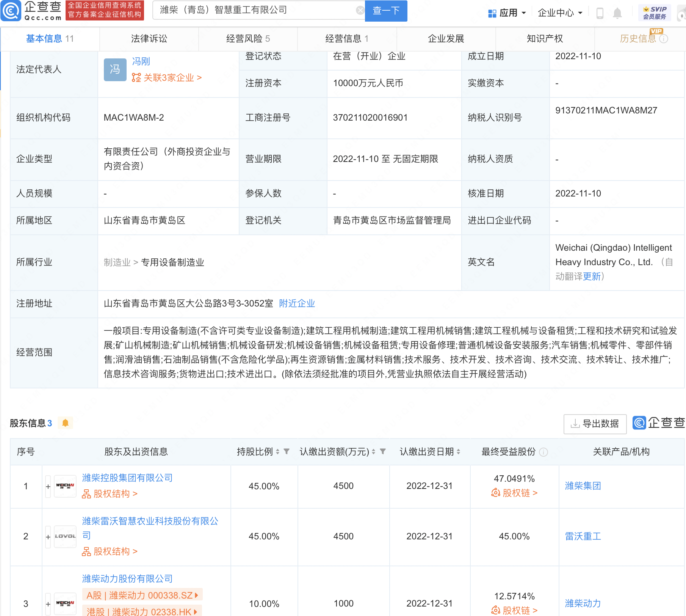
Task: Open 股权链 for 12.5714% share
Action: (x=514, y=610)
